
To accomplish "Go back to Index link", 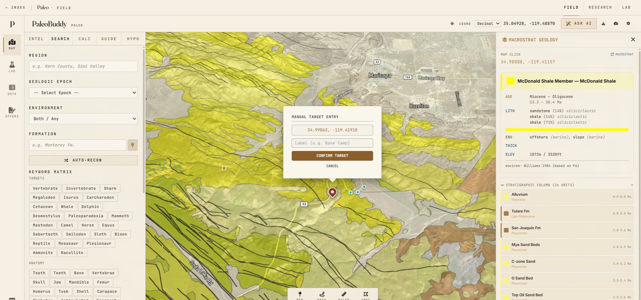I will (x=16, y=7).
